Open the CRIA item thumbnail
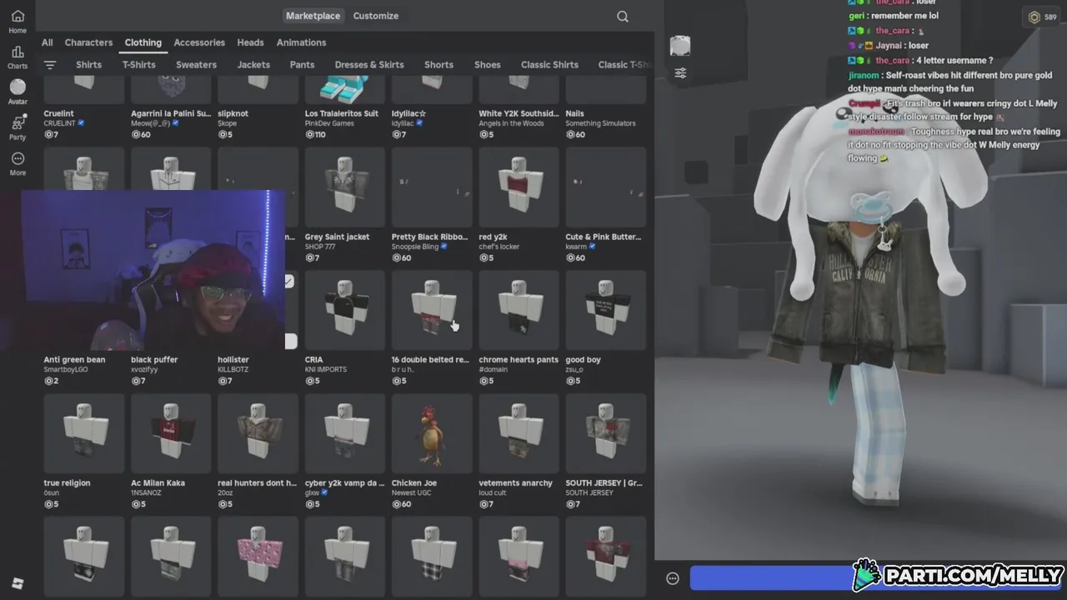 (345, 310)
